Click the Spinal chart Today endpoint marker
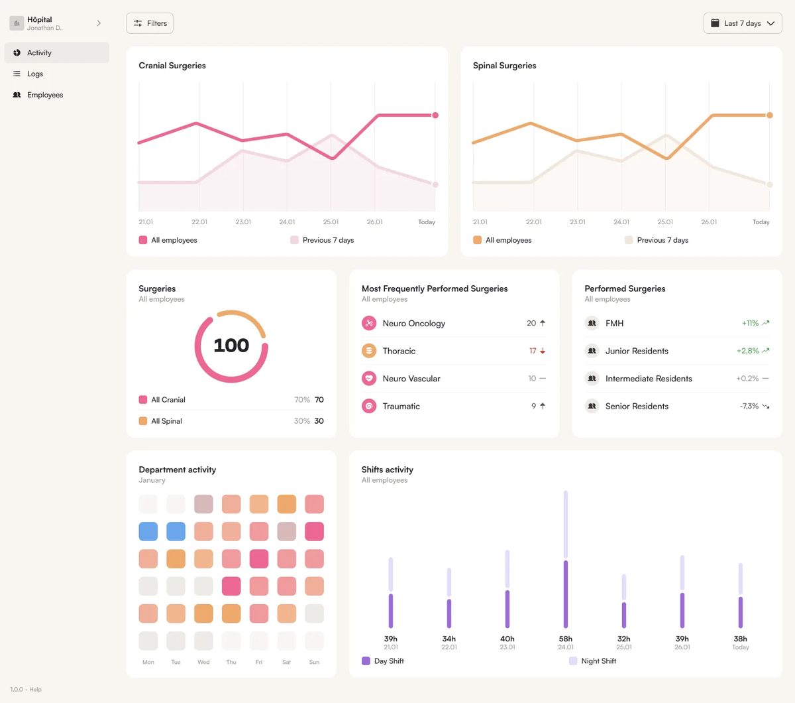This screenshot has height=703, width=795. tap(770, 115)
